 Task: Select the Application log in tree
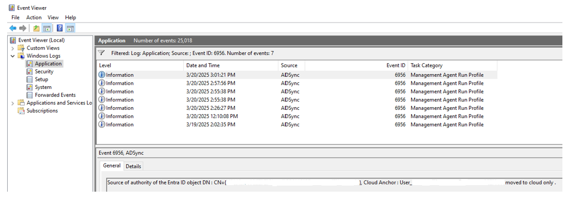pyautogui.click(x=48, y=64)
